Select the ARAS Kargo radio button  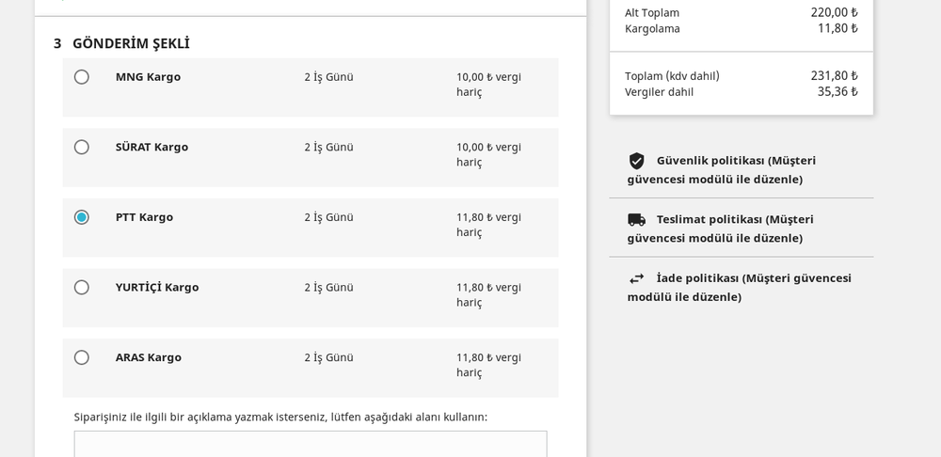click(x=82, y=357)
